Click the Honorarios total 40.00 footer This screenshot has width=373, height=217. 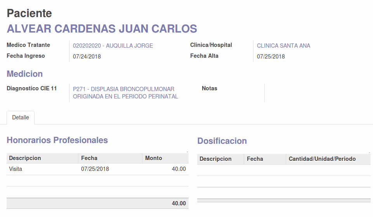click(x=179, y=203)
